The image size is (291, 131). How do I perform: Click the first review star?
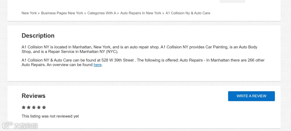pos(24,107)
